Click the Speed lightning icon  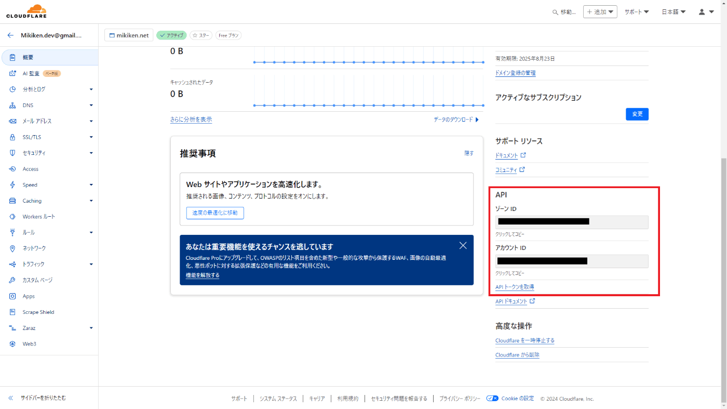[12, 185]
